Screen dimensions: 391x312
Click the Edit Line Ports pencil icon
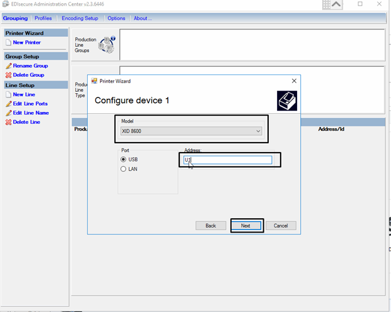coord(8,104)
